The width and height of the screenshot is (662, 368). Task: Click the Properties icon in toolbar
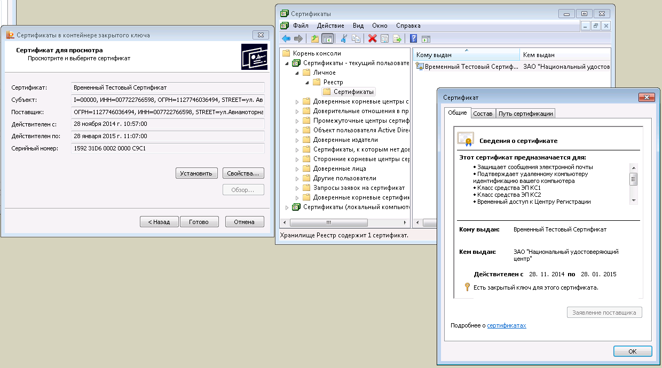tap(384, 38)
